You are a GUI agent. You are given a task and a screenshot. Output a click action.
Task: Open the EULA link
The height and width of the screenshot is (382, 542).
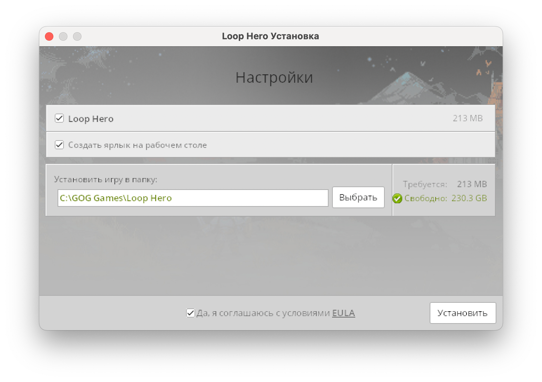pyautogui.click(x=343, y=313)
